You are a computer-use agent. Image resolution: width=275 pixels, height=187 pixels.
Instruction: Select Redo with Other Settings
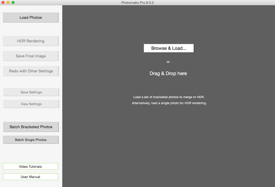pyautogui.click(x=31, y=71)
